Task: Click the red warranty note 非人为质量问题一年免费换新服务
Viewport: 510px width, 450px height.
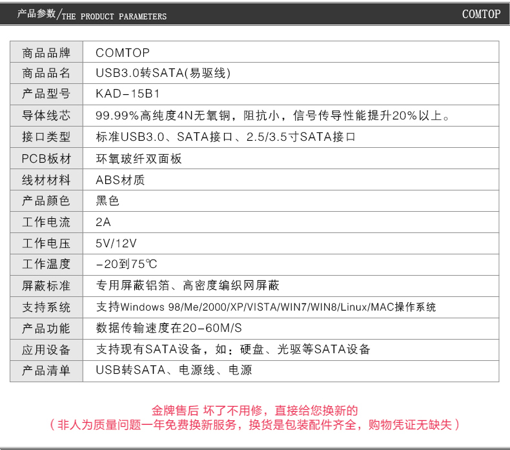Action: pyautogui.click(x=254, y=425)
